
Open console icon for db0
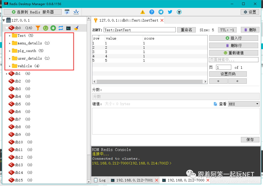[69, 28]
